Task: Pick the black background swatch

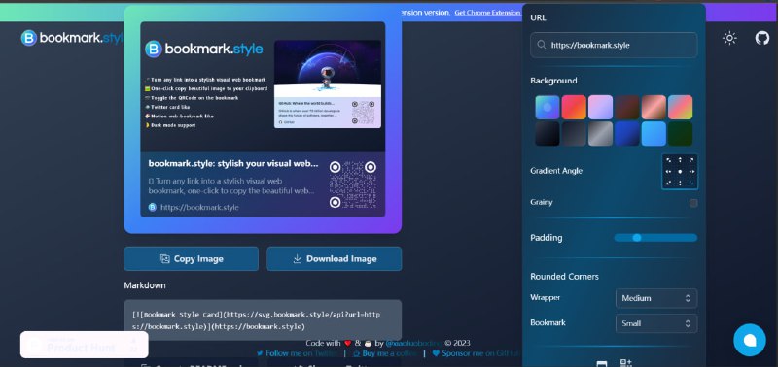Action: 548,134
